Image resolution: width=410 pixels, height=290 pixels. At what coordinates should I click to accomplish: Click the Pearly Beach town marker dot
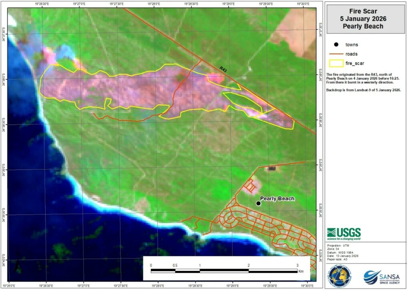coord(258,203)
